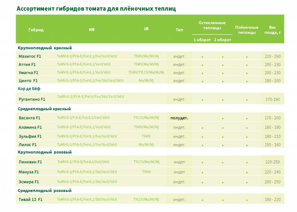Click the Эсмира F1 weight 200 - 250
297x212 pixels.
[x=273, y=182]
